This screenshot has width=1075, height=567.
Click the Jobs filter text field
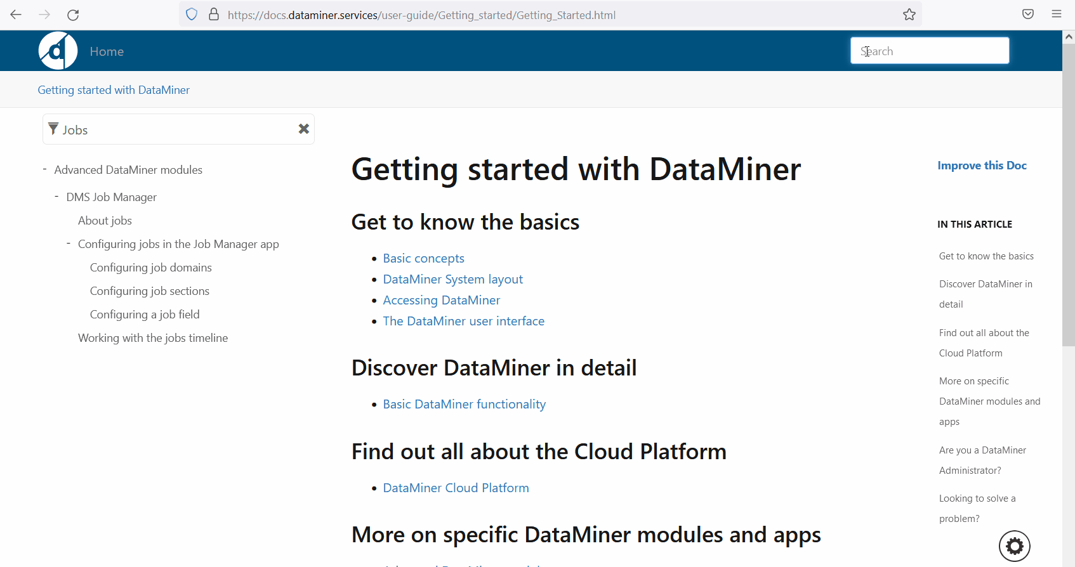coord(178,129)
